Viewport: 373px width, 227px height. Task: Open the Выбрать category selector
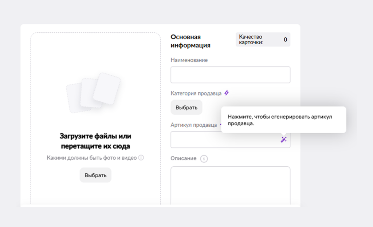point(186,107)
